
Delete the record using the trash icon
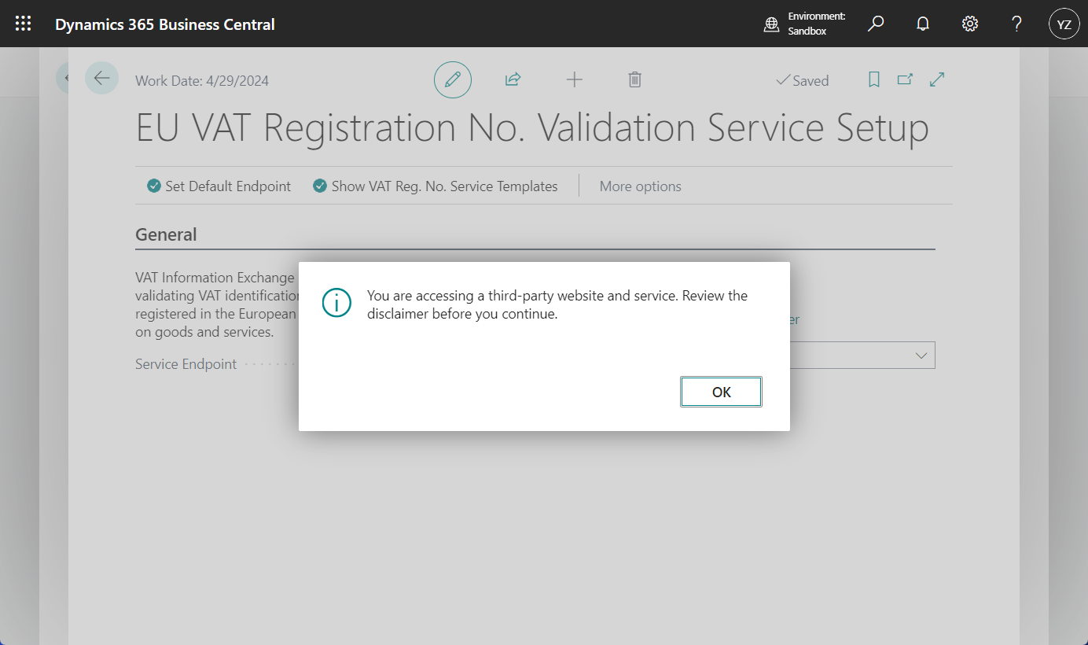635,79
